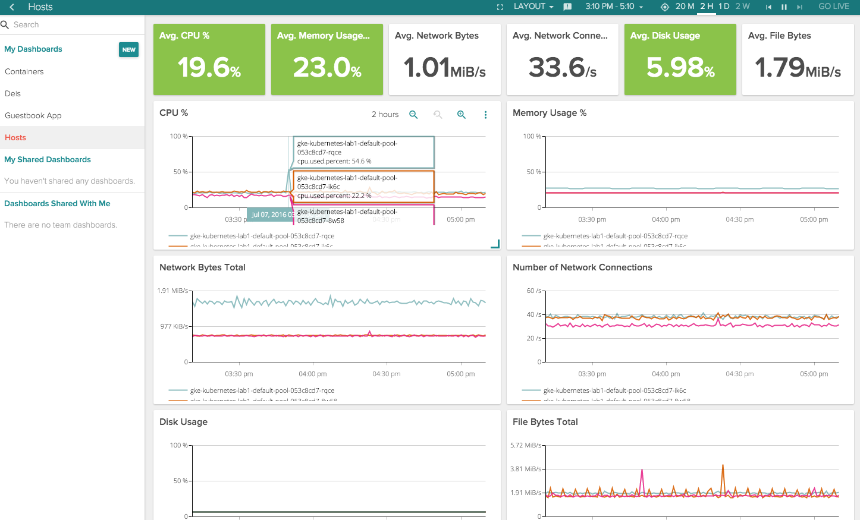The width and height of the screenshot is (860, 520).
Task: Navigate back using the top-left chevron
Action: click(10, 7)
